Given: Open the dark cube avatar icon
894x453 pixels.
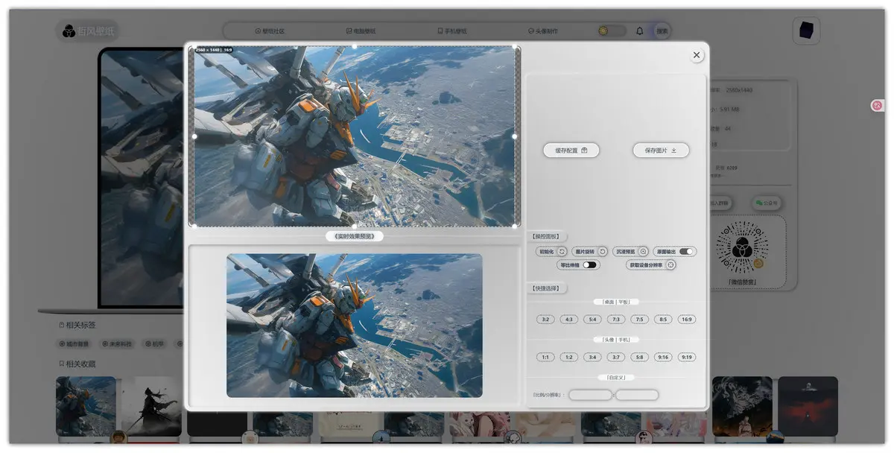Looking at the screenshot, I should pyautogui.click(x=807, y=31).
